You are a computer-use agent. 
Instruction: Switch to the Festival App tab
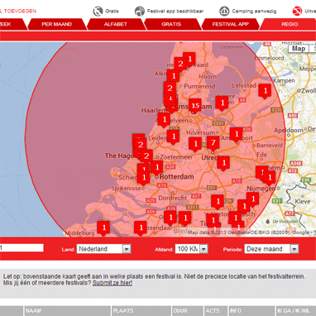tap(231, 24)
